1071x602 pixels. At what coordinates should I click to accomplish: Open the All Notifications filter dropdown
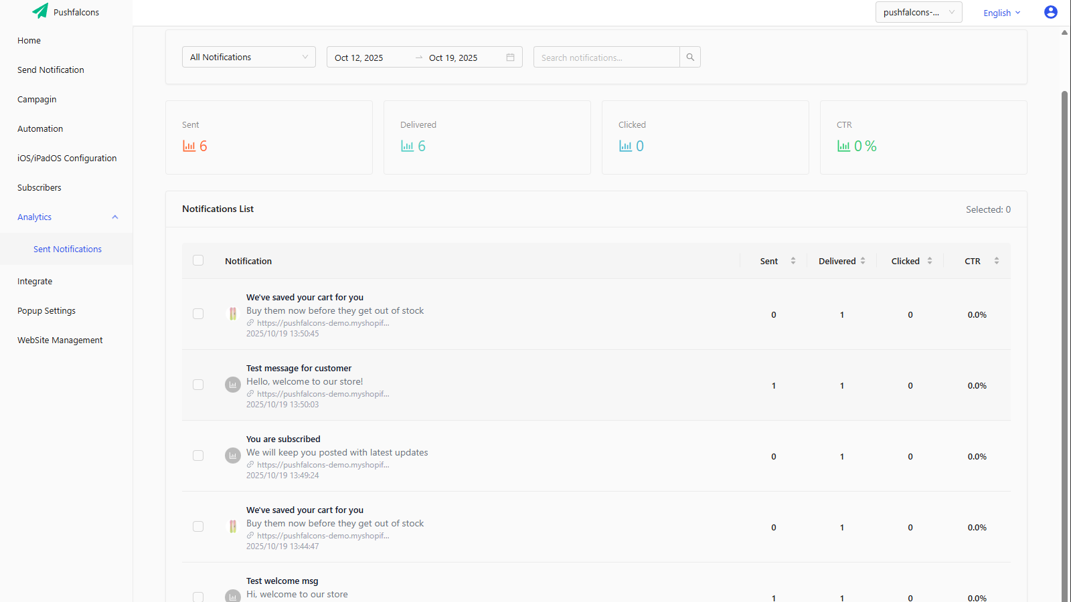coord(248,57)
